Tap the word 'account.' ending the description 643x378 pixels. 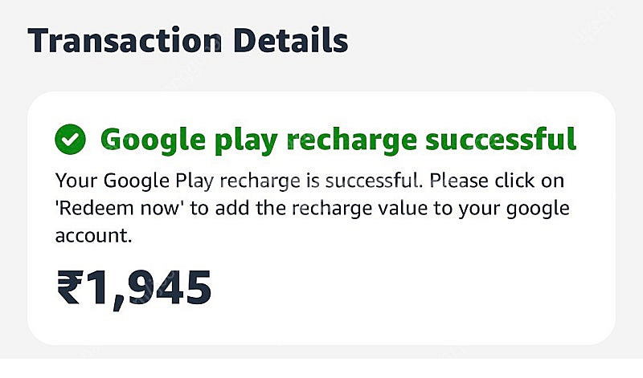(x=93, y=235)
